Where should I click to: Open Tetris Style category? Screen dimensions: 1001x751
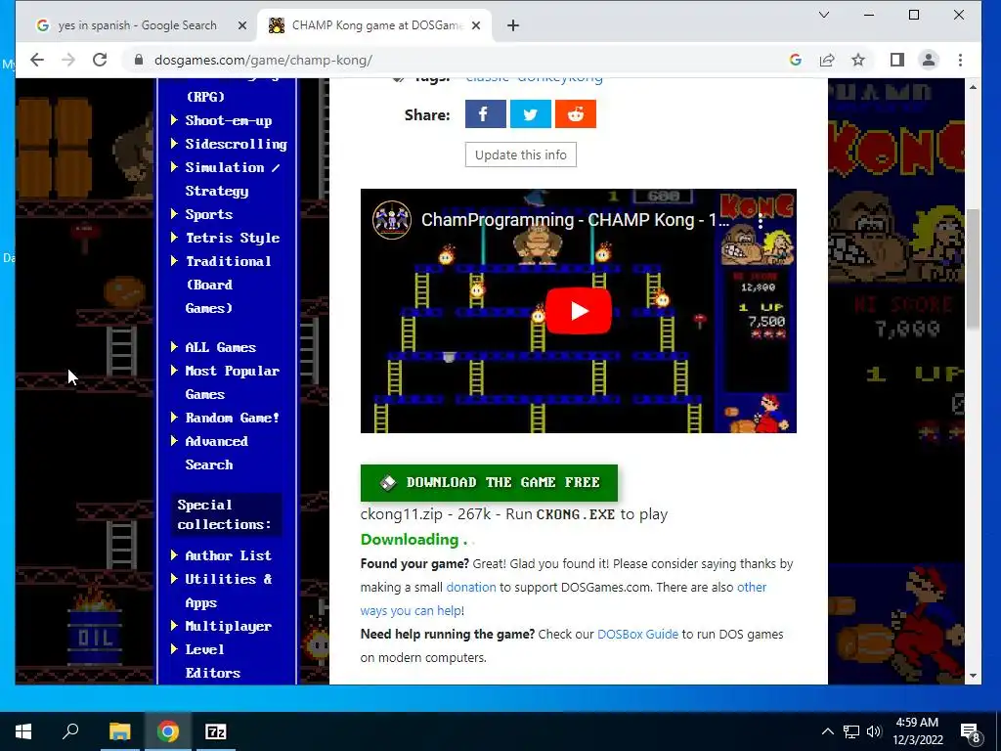tap(233, 239)
